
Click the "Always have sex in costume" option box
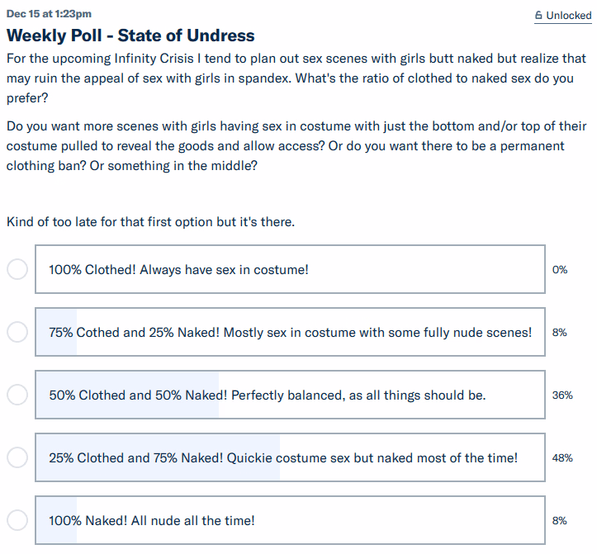[290, 269]
